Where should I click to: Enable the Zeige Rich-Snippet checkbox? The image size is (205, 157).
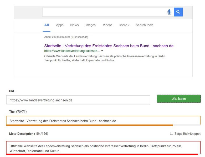tap(172, 133)
